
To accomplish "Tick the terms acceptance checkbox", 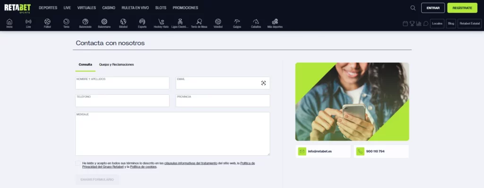I will coord(78,163).
